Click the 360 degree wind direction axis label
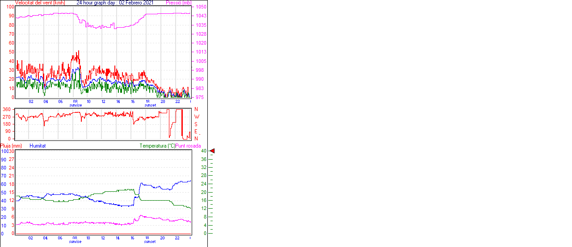This screenshot has height=247, width=572. tap(7, 109)
